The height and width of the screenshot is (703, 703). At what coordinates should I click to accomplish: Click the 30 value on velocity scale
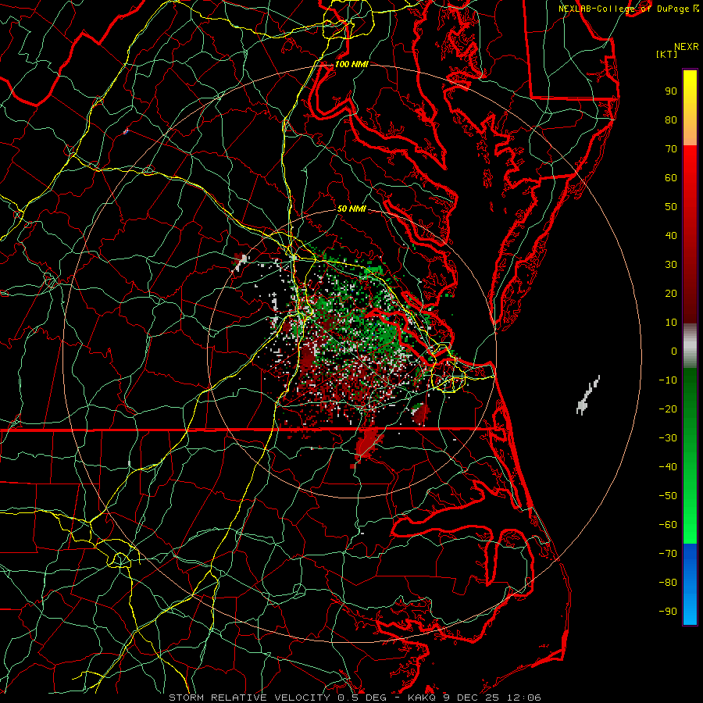[x=671, y=265]
